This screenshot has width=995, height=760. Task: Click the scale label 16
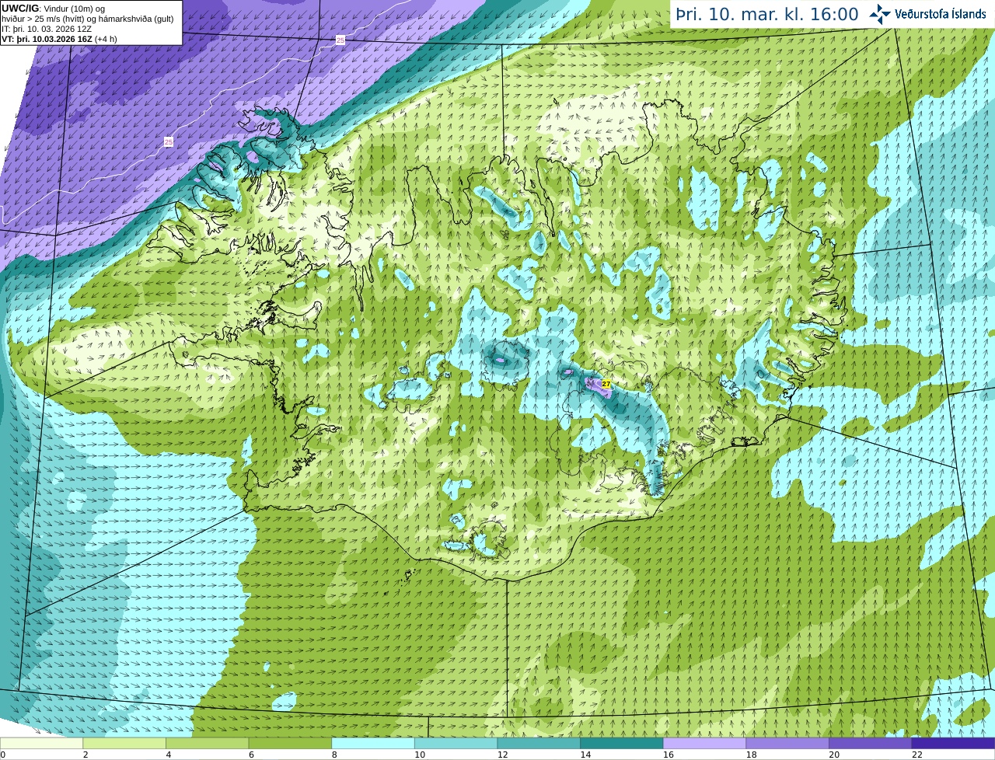[x=669, y=755]
